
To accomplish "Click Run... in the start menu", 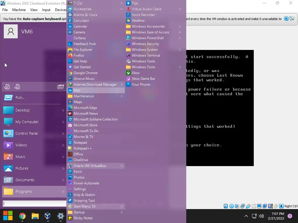I will (34, 98).
